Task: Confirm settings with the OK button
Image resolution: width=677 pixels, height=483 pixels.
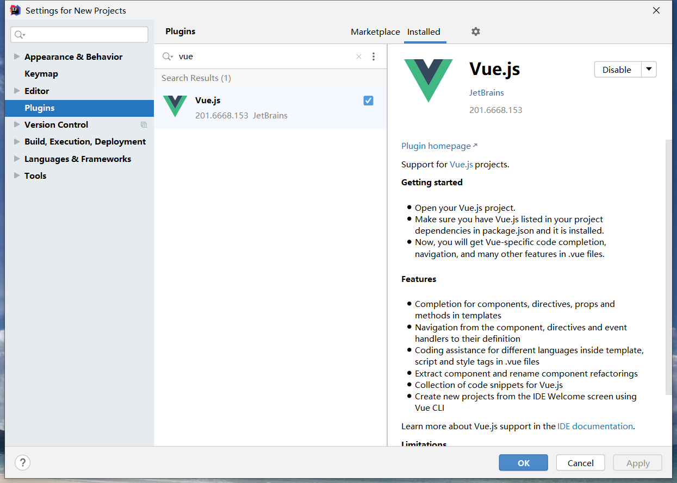Action: point(524,463)
